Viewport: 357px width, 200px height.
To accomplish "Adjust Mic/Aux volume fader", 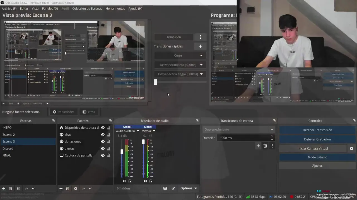I will [x=143, y=142].
